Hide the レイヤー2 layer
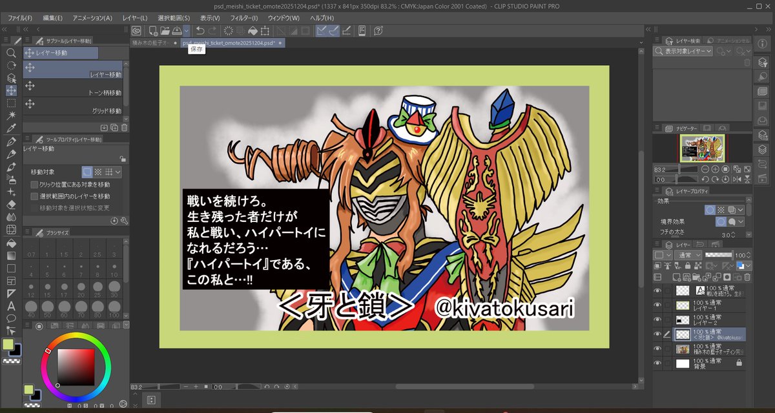The image size is (775, 413). click(x=657, y=319)
